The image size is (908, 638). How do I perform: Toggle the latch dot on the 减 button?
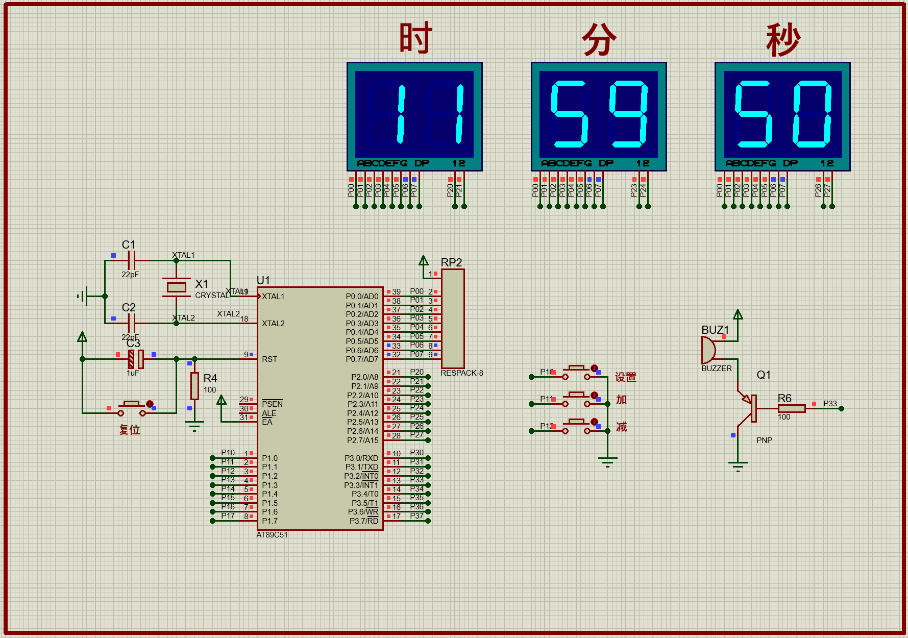click(x=594, y=422)
